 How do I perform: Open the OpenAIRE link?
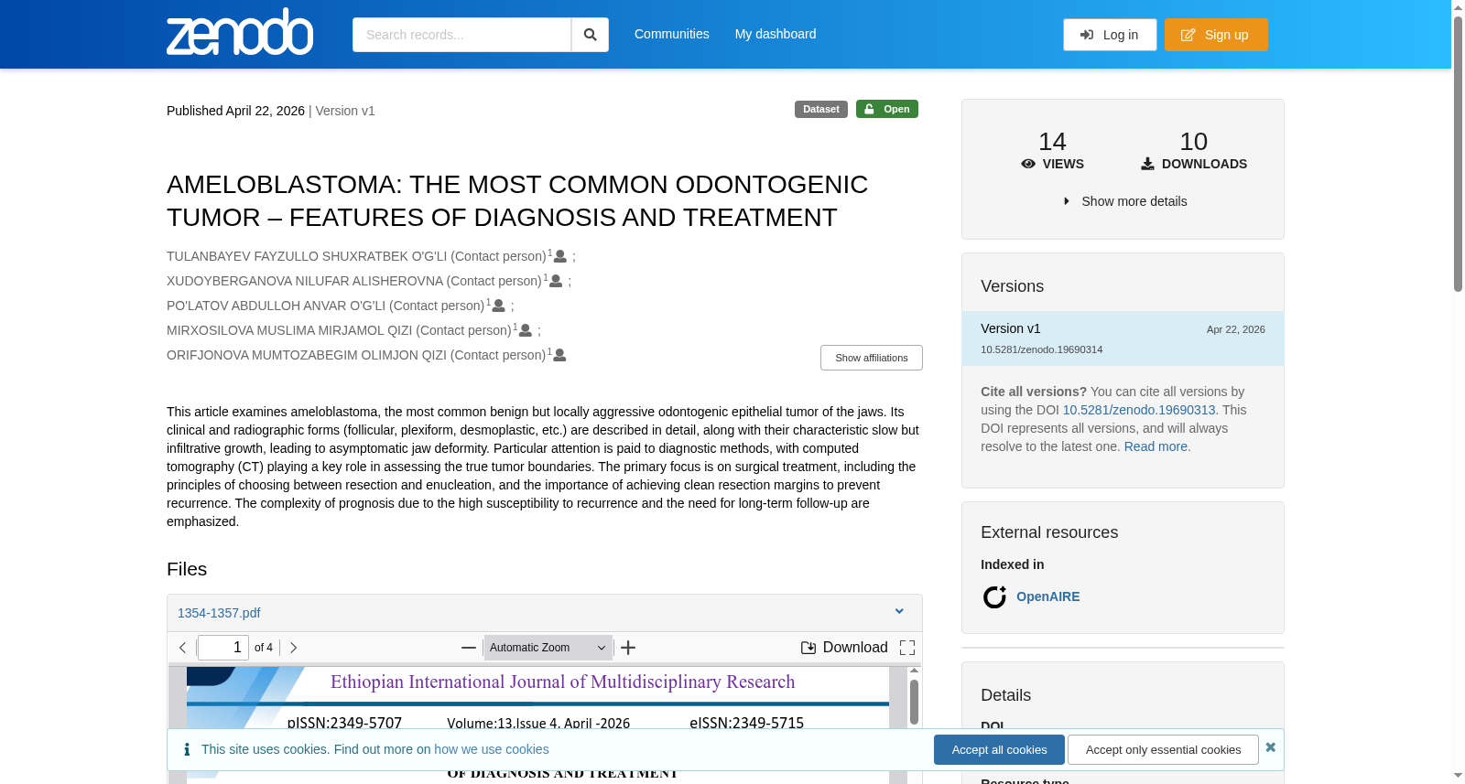coord(1048,596)
